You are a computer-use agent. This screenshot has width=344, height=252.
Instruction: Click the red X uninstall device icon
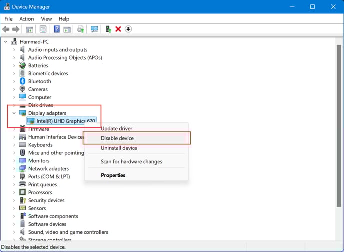click(x=118, y=29)
